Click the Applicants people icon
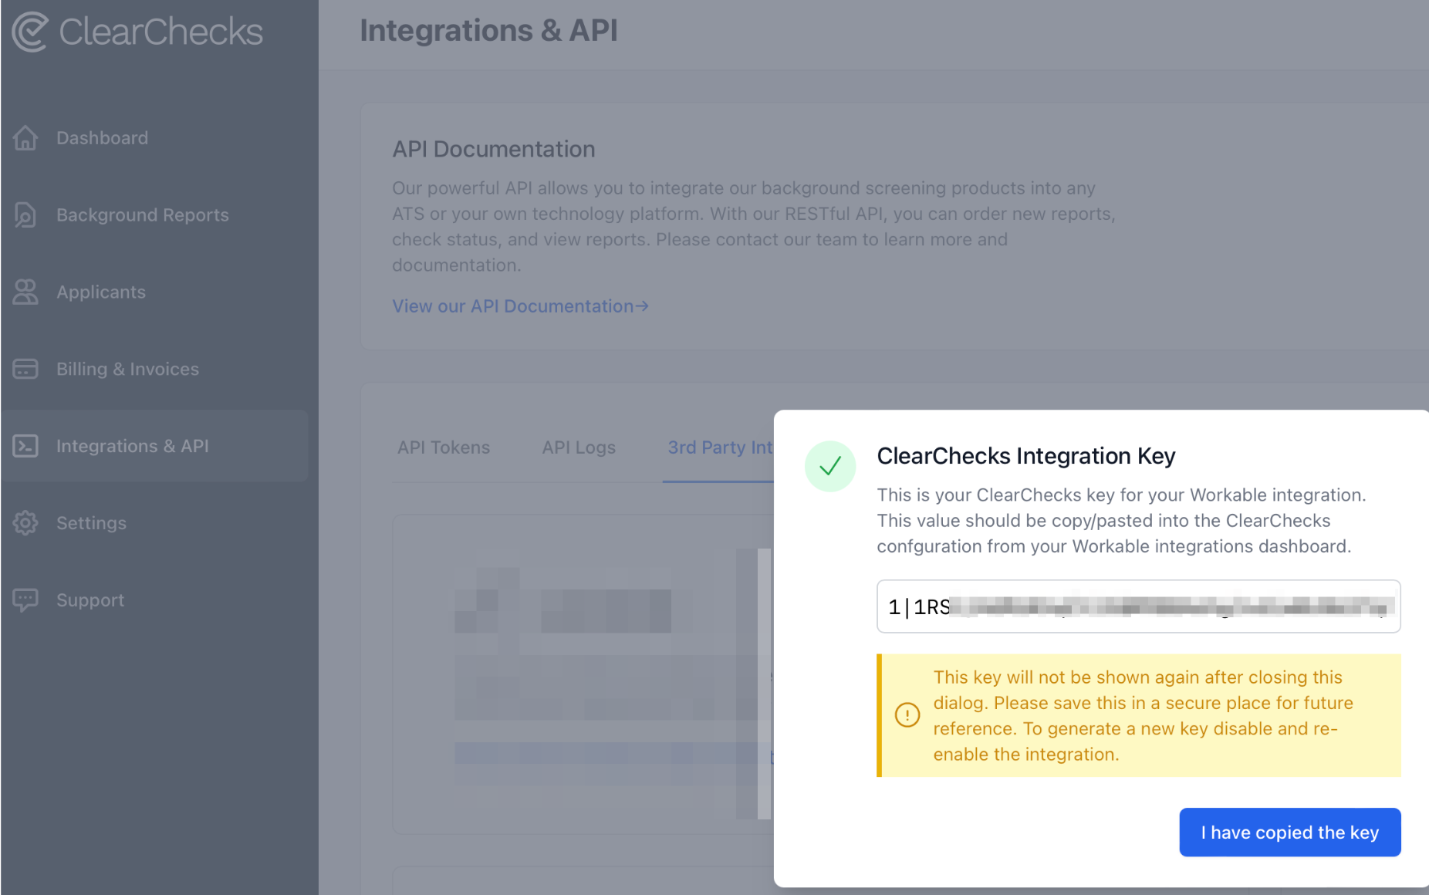This screenshot has width=1429, height=895. (25, 292)
